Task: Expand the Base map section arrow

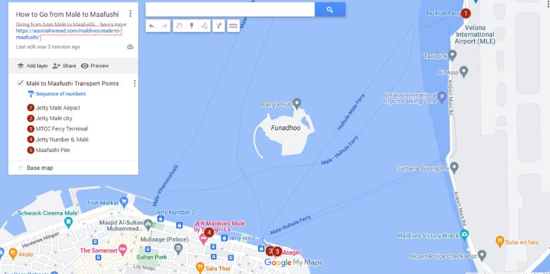Action: point(21,168)
